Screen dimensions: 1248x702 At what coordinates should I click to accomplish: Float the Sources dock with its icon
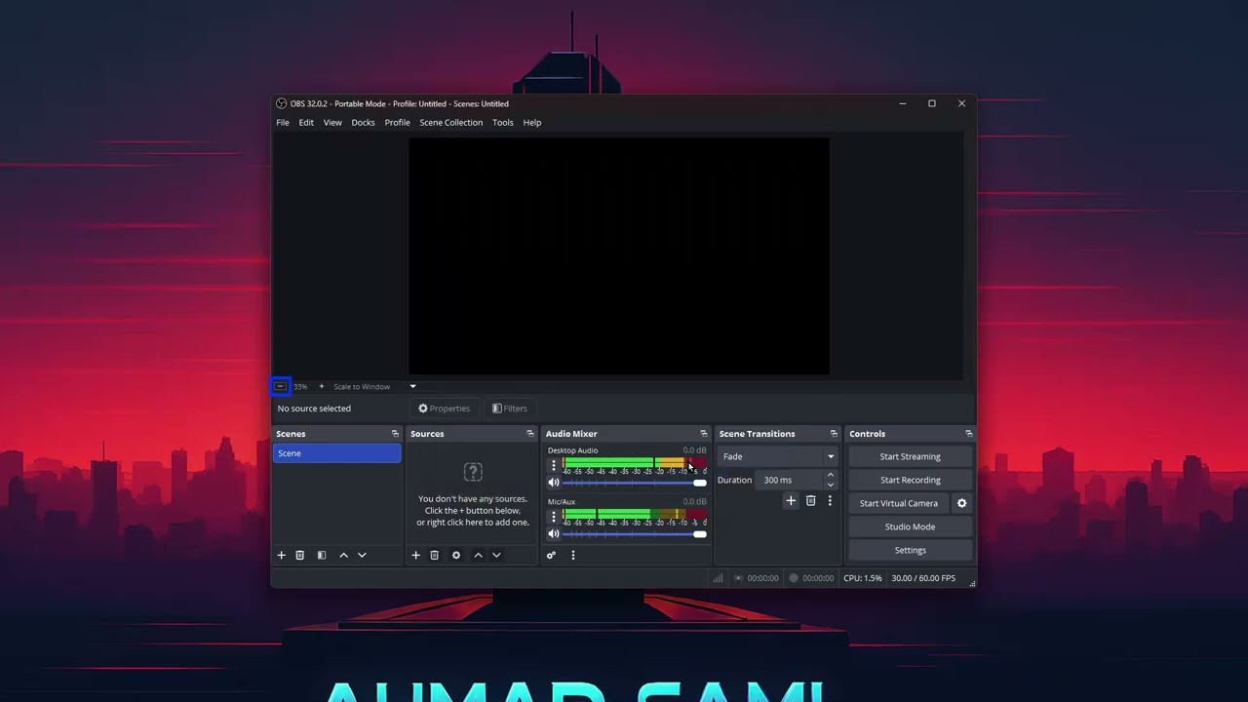coord(530,434)
